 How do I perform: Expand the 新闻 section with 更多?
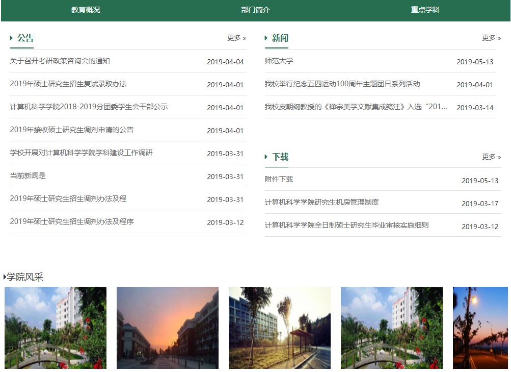coord(491,38)
